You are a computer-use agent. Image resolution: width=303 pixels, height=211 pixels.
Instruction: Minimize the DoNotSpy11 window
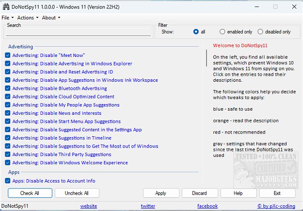point(257,7)
